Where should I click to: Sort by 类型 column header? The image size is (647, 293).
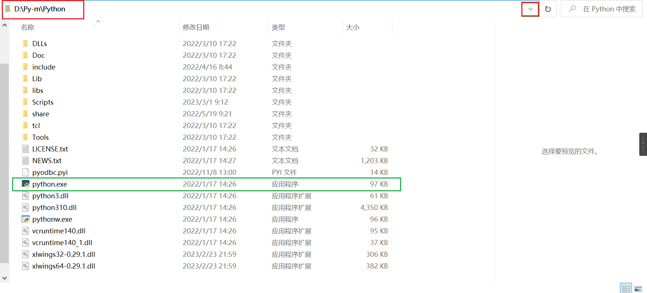[x=278, y=27]
